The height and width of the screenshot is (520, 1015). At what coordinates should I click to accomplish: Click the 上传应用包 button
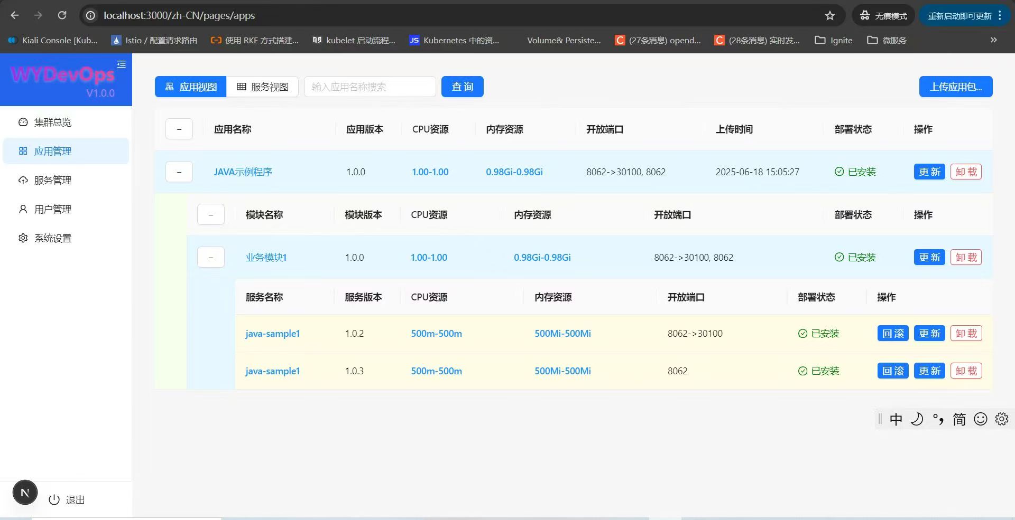[956, 87]
